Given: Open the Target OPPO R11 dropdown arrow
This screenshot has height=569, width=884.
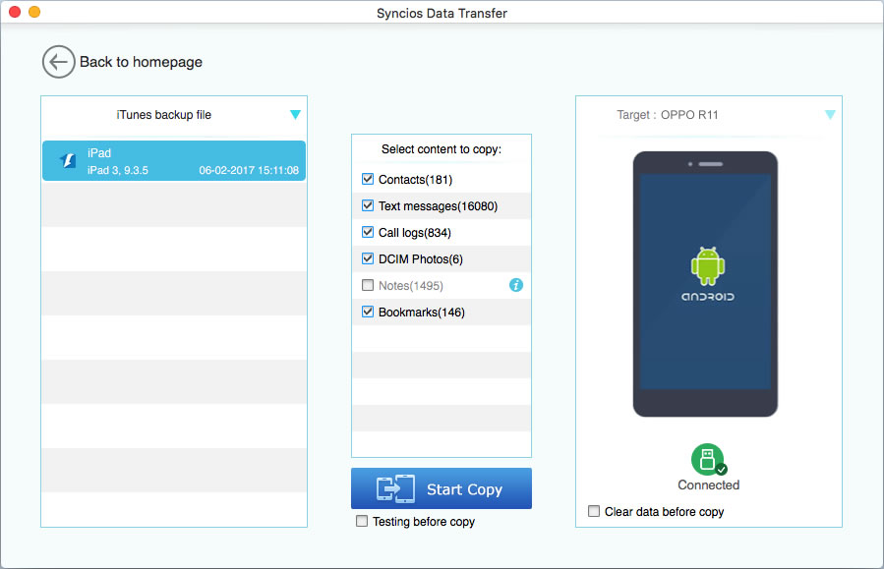Looking at the screenshot, I should (x=830, y=115).
